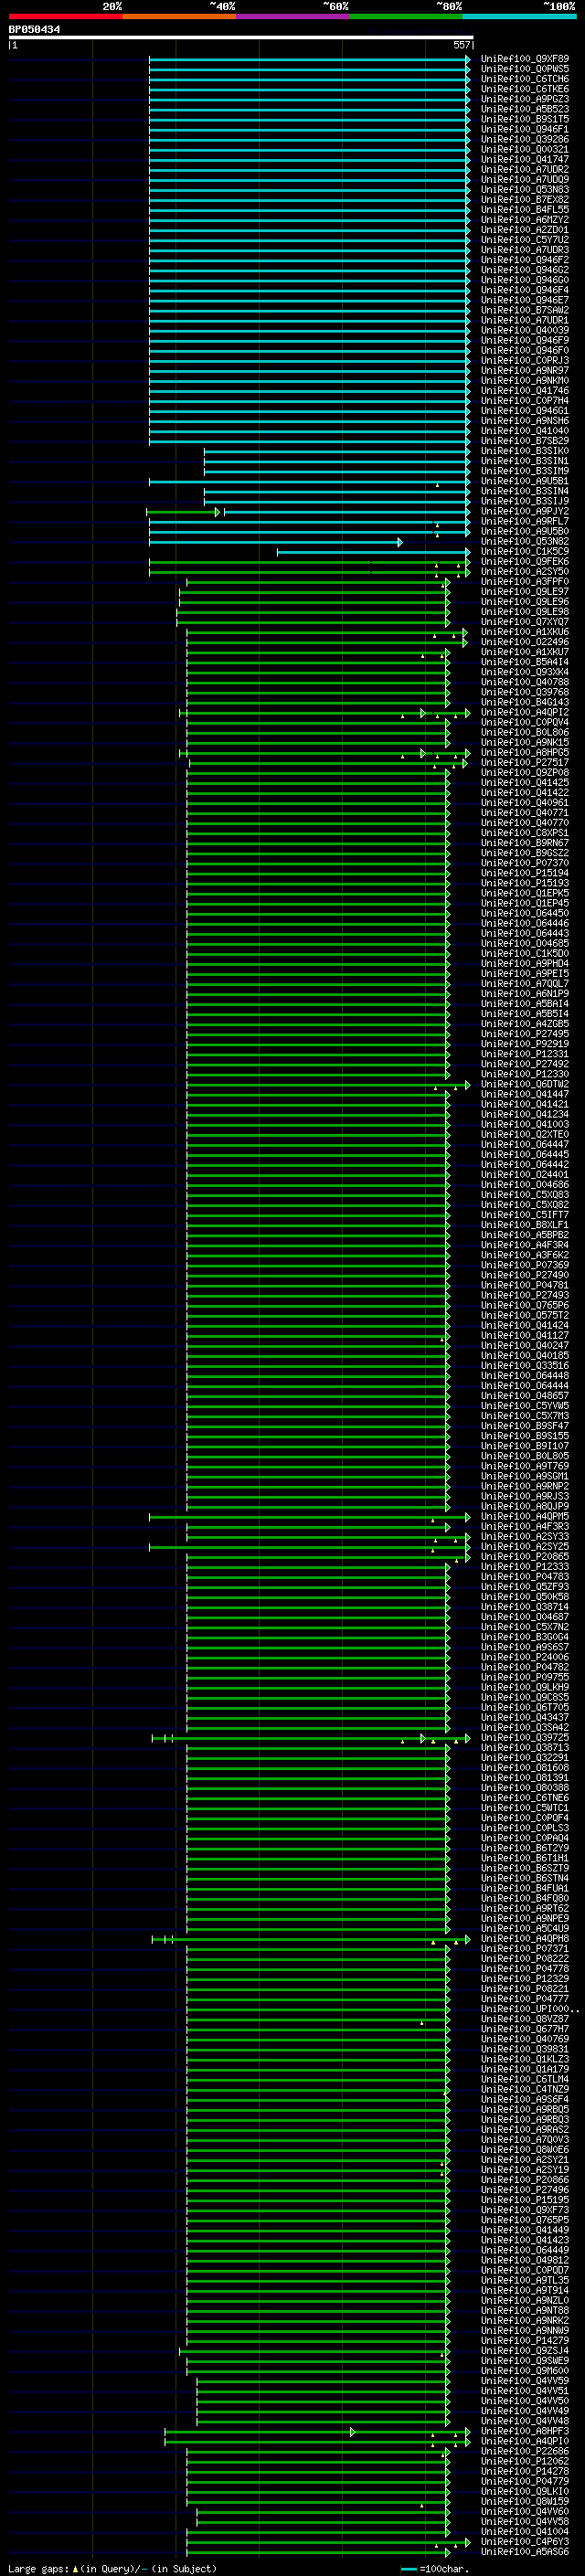Click the 557 query end position label
Screen dimensions: 585x2576
coord(461,45)
